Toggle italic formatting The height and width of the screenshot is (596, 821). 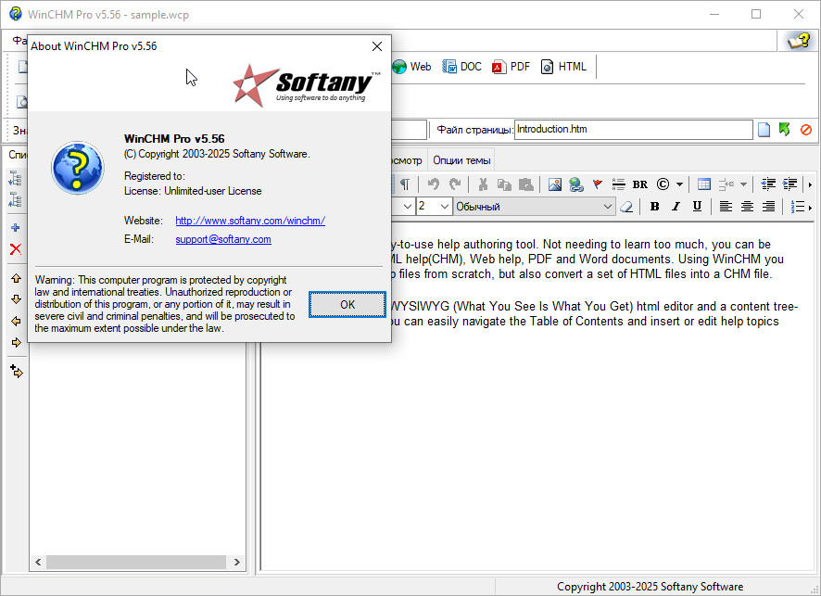click(x=676, y=207)
